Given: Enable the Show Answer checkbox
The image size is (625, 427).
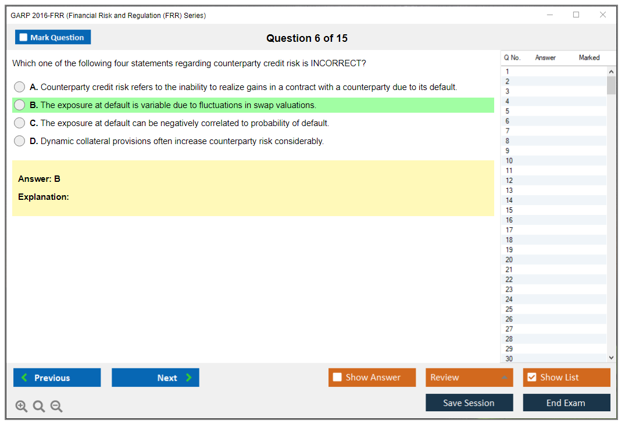Looking at the screenshot, I should click(338, 378).
